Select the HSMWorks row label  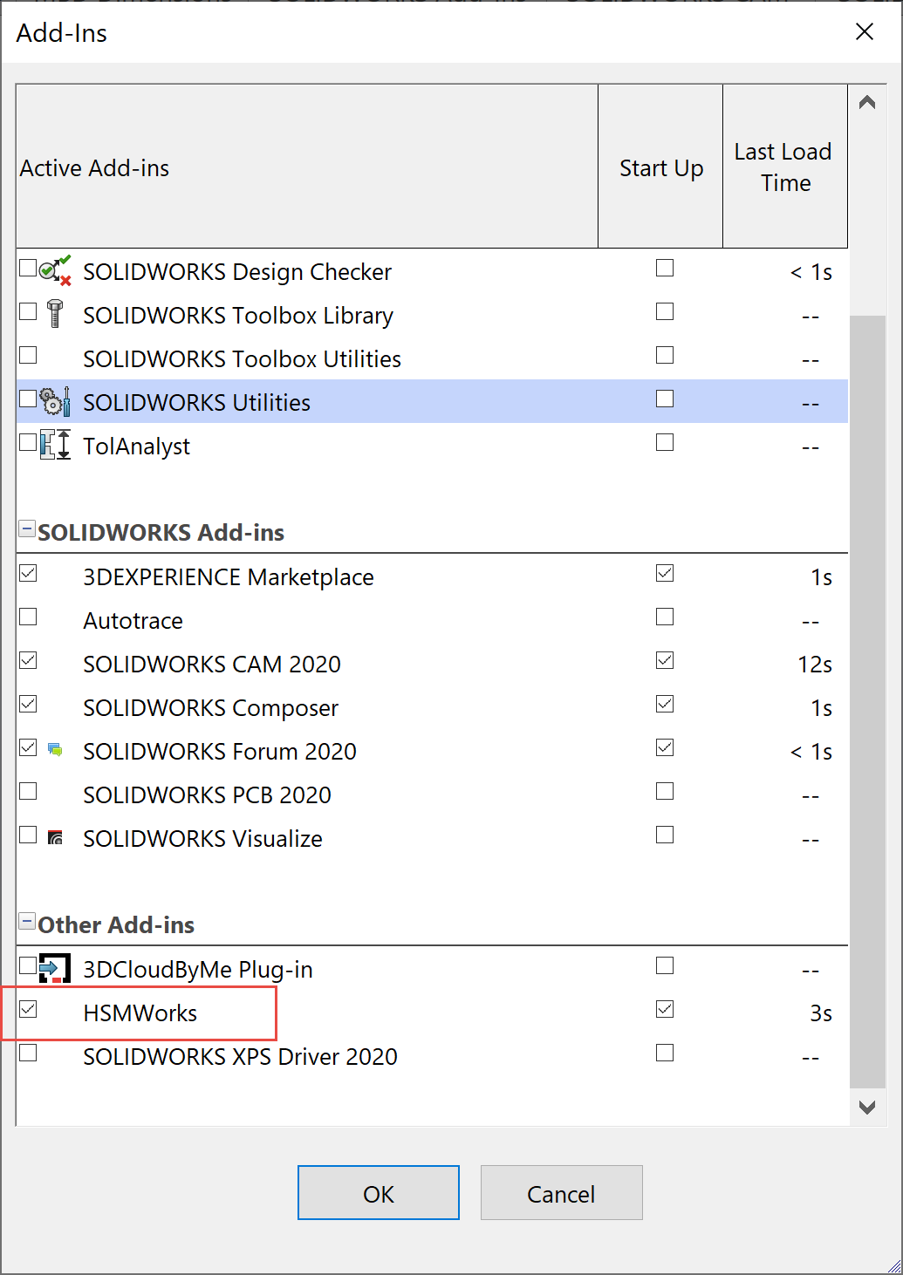140,1012
